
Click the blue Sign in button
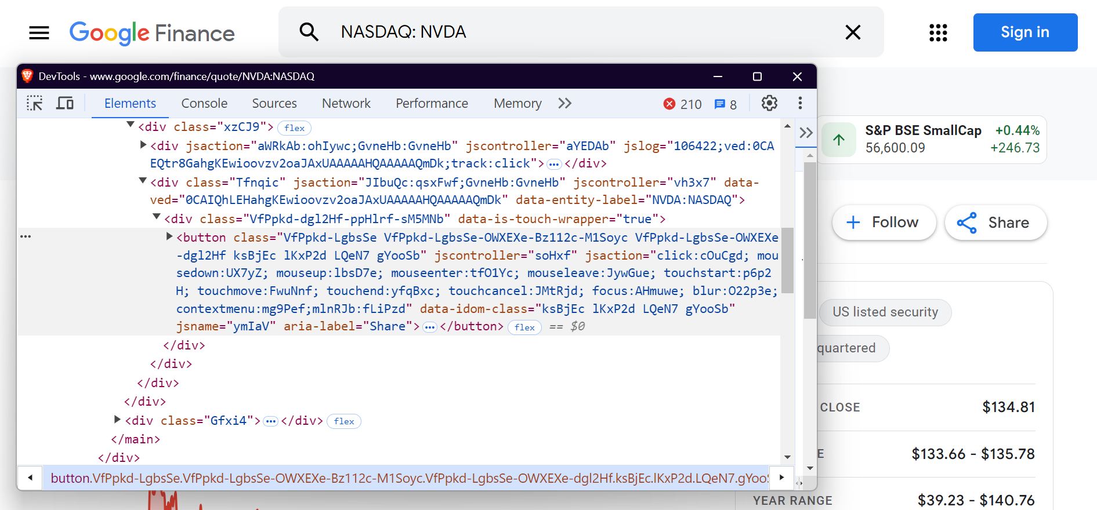click(x=1024, y=32)
